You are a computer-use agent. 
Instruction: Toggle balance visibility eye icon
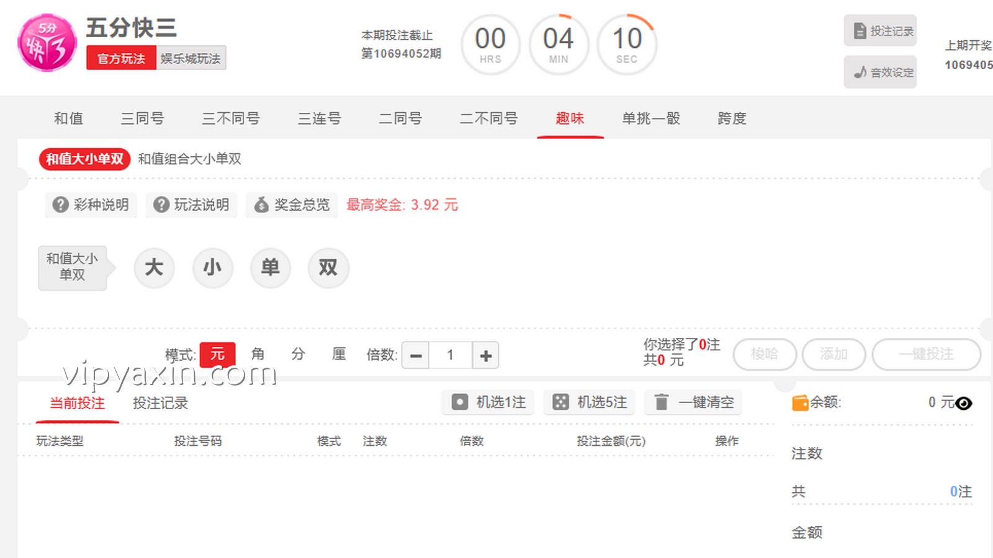coord(964,404)
